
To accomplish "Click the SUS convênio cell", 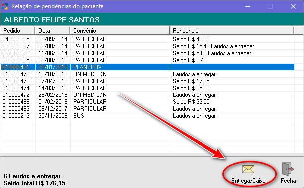I will point(79,116).
